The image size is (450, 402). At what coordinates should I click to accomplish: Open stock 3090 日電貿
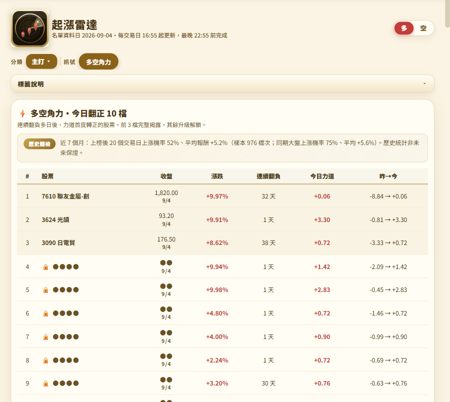click(x=58, y=242)
